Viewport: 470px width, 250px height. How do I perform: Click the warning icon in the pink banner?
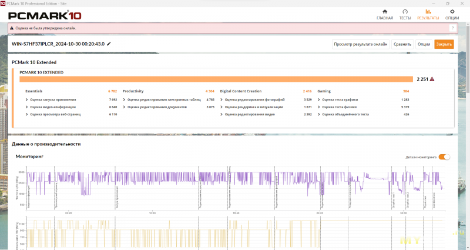click(x=12, y=28)
